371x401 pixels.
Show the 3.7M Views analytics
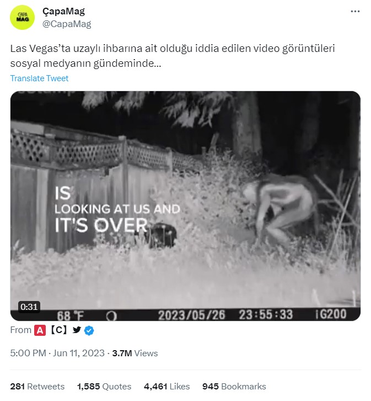coord(135,353)
